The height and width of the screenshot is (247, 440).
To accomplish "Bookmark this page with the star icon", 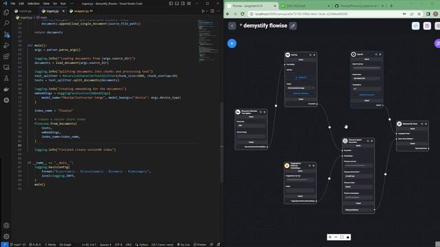I will tap(419, 14).
